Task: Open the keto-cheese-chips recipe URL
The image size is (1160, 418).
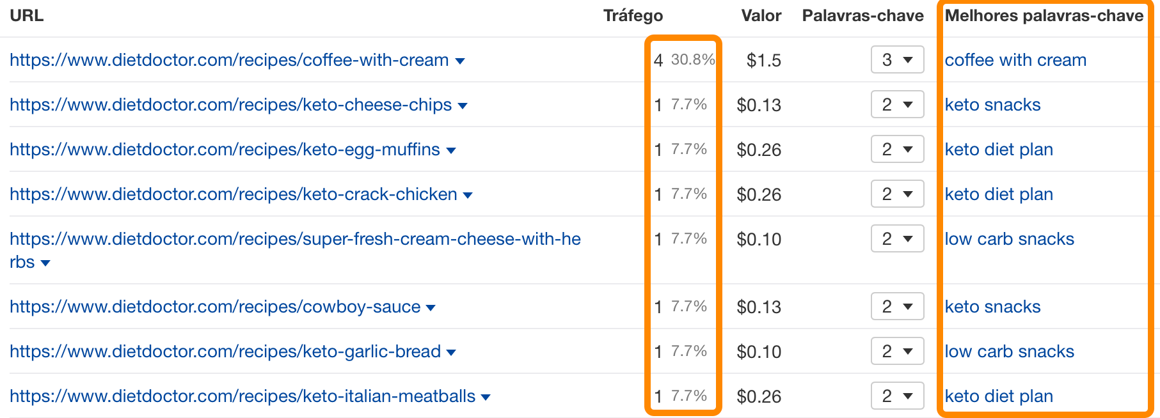Action: (x=230, y=105)
